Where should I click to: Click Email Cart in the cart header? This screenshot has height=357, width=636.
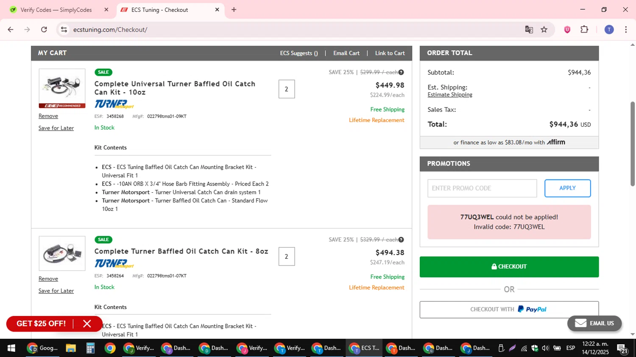click(x=346, y=53)
